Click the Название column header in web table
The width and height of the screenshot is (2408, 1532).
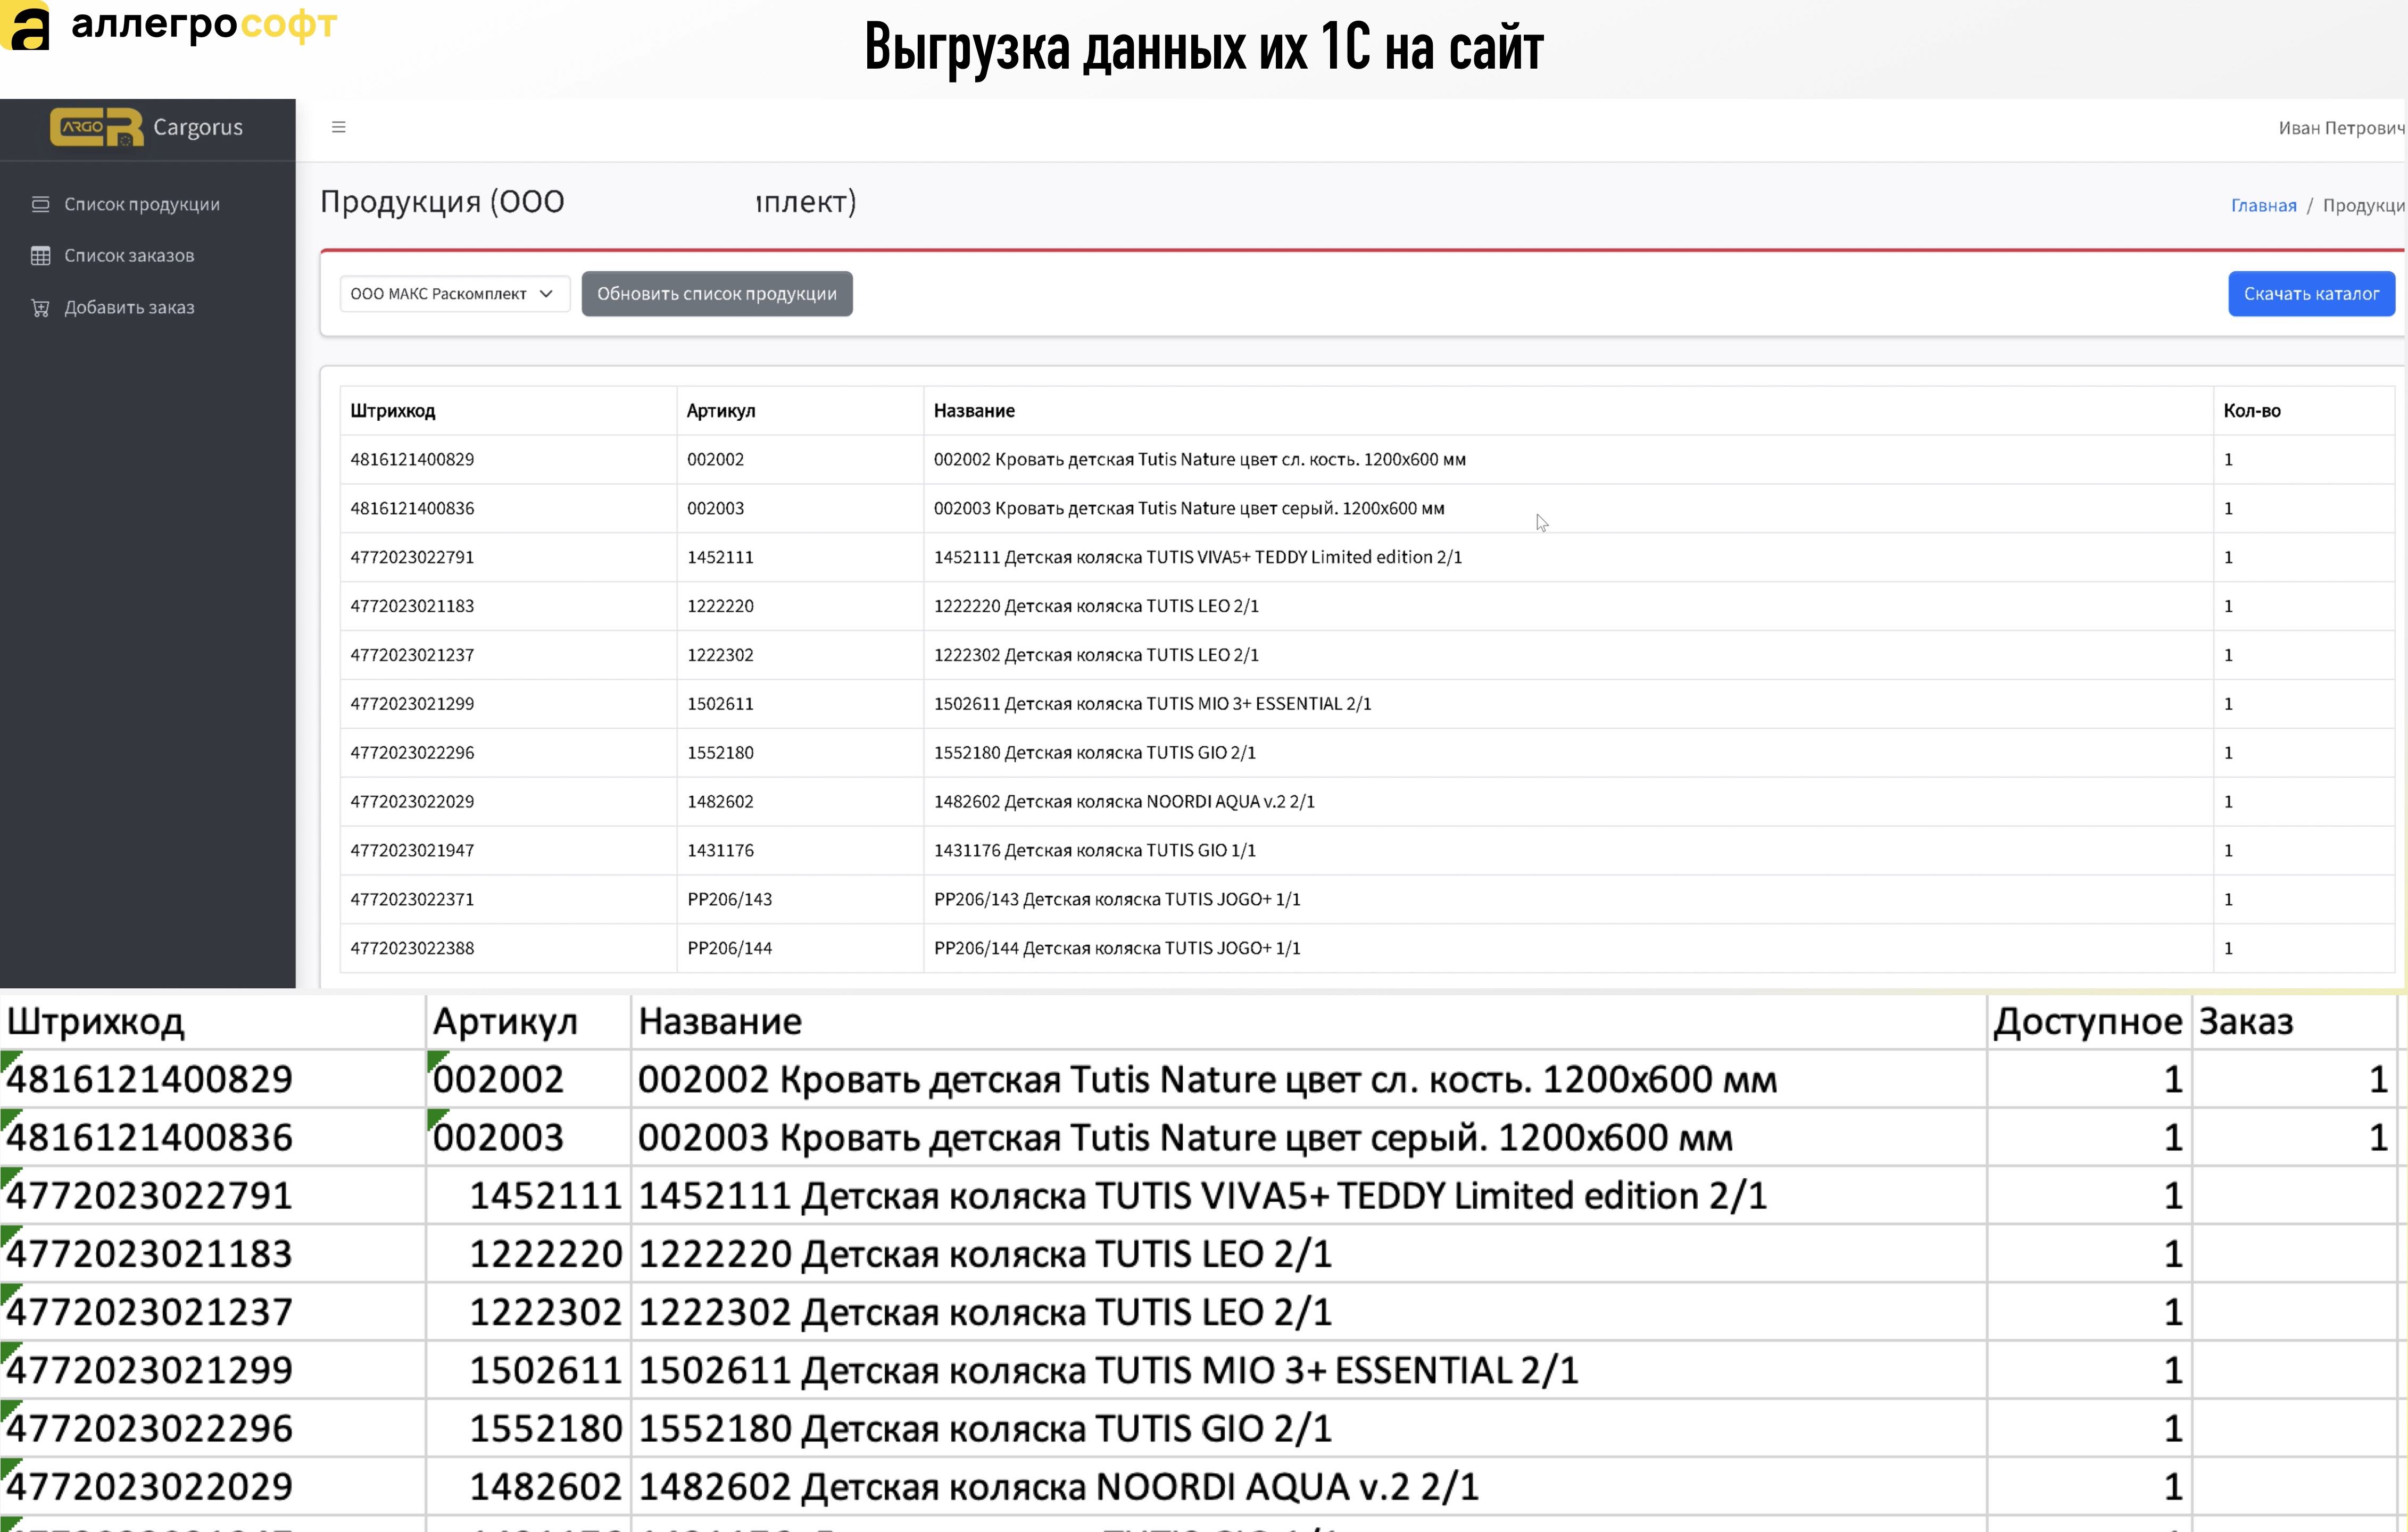(x=974, y=411)
